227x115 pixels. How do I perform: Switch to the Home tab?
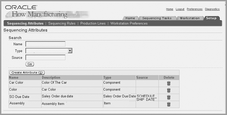coord(130,18)
